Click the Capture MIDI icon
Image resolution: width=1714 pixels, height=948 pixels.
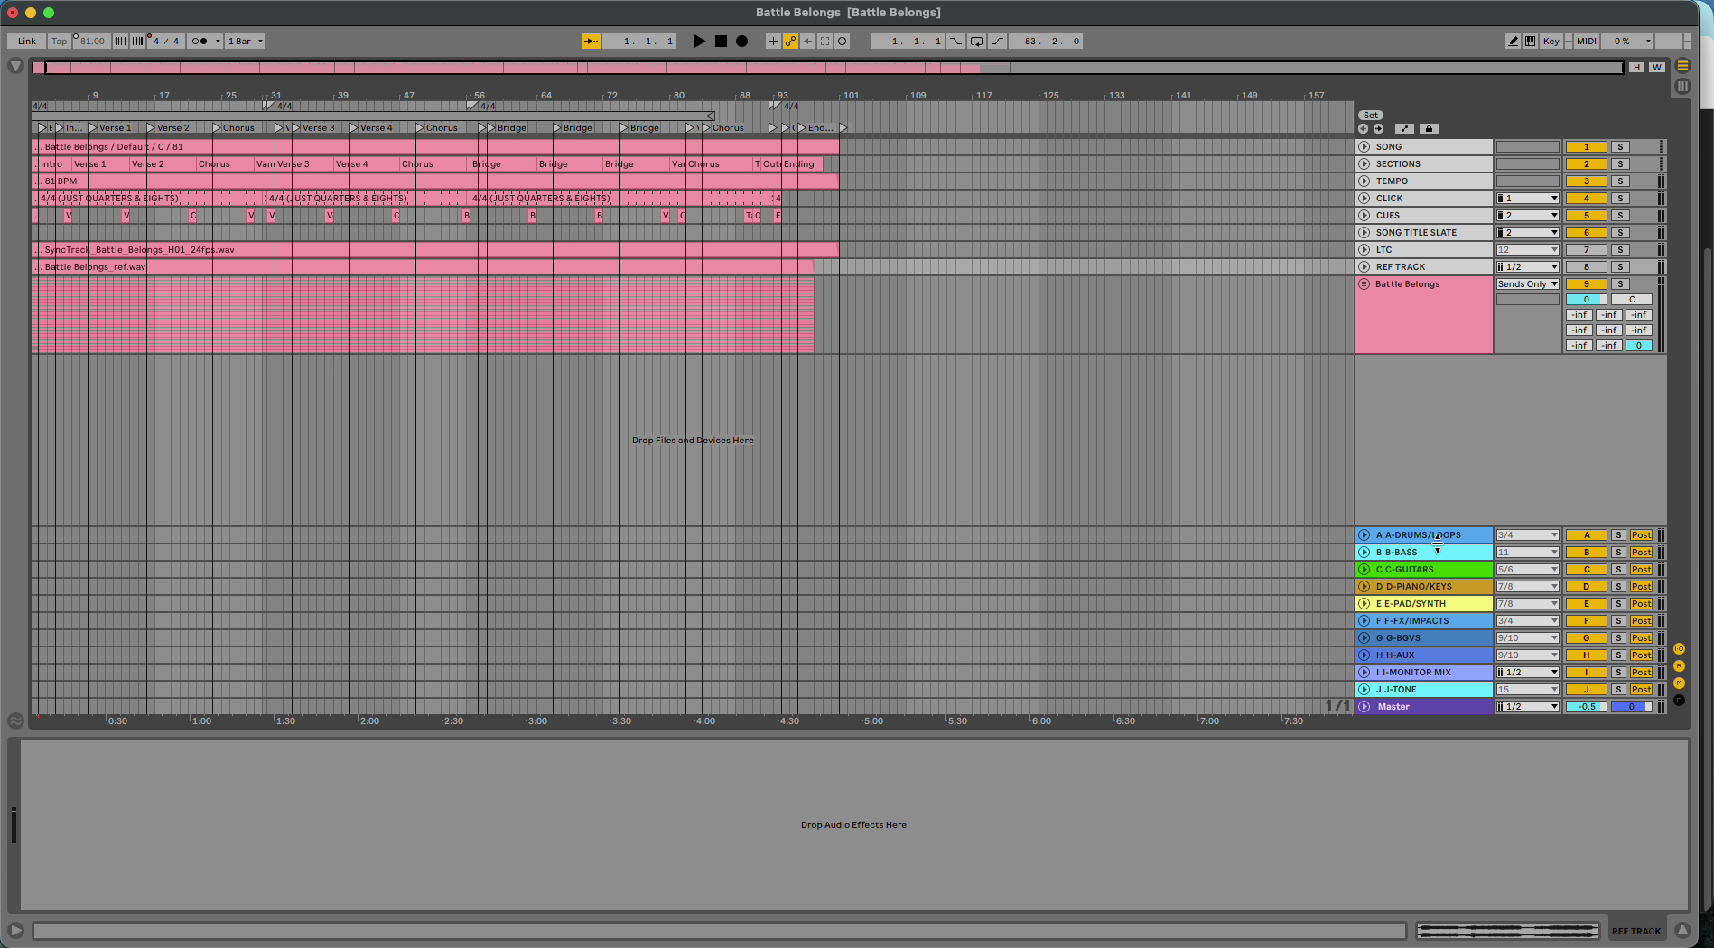pyautogui.click(x=824, y=41)
